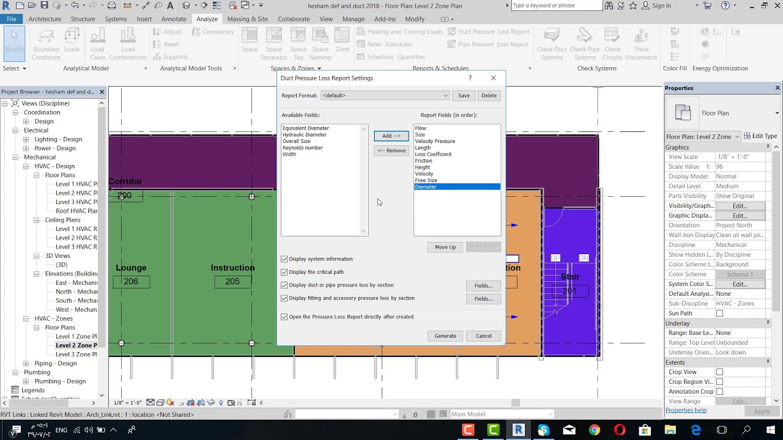Screen dimensions: 783x440
Task: Click the Print icon in the quick access toolbar
Action: pyautogui.click(x=111, y=5)
